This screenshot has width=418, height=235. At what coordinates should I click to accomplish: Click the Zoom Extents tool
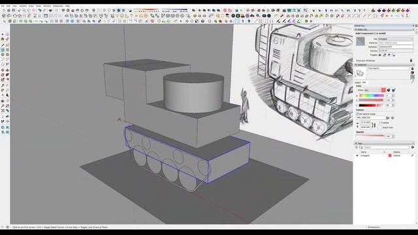[x=3, y=110]
